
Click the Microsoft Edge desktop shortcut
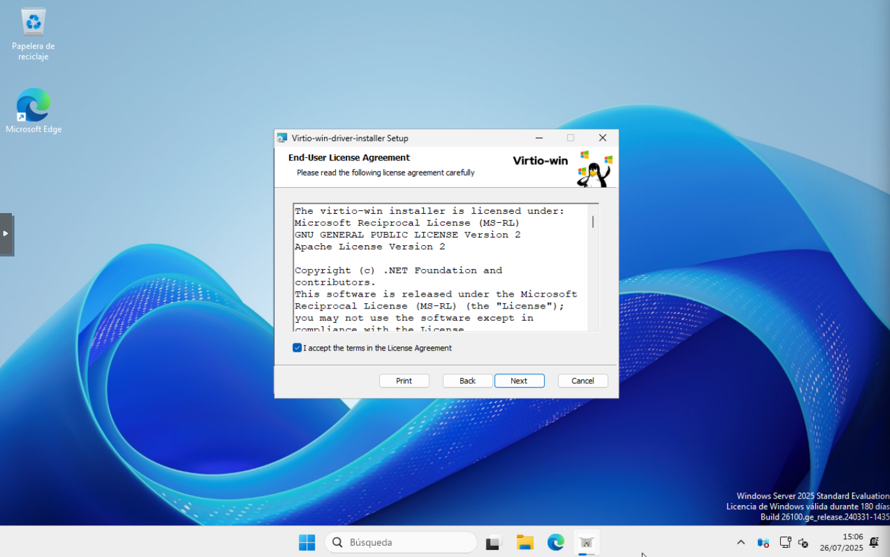click(33, 106)
